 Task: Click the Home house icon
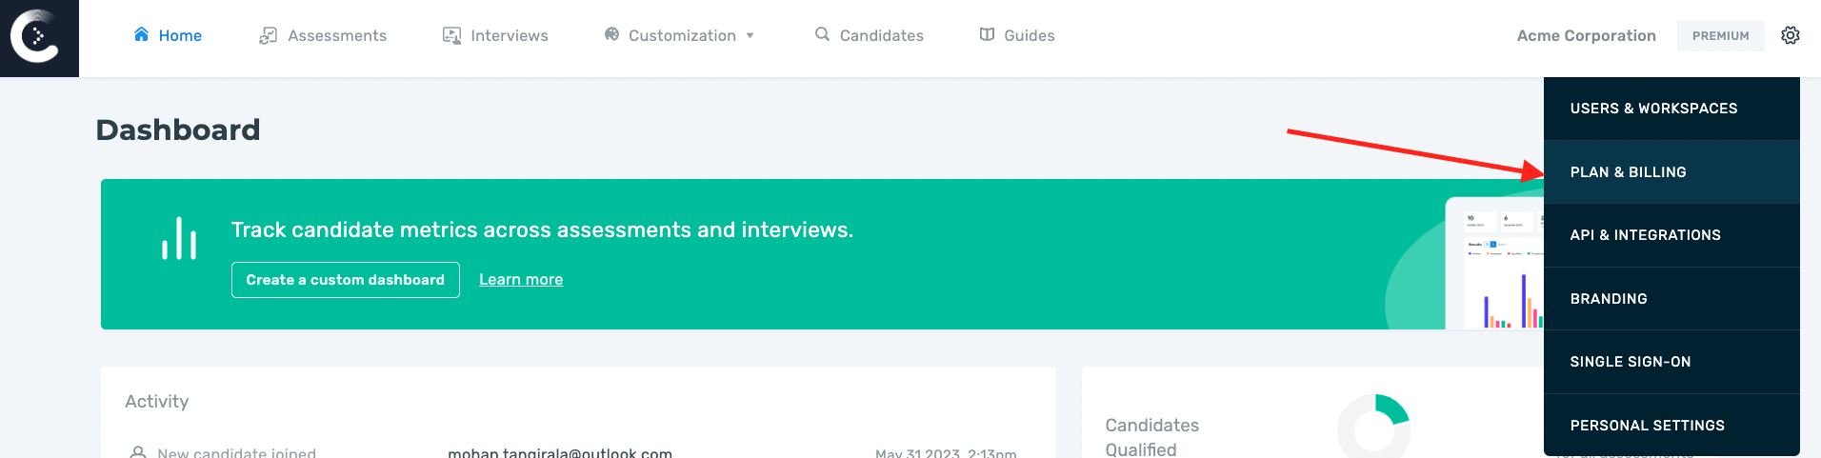click(141, 35)
